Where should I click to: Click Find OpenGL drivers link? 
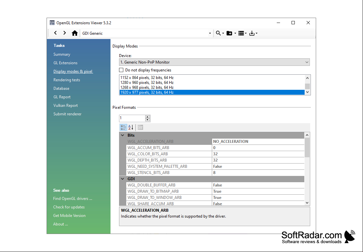point(73,199)
